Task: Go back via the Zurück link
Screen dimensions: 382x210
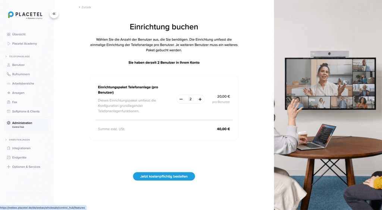Action: pos(85,7)
